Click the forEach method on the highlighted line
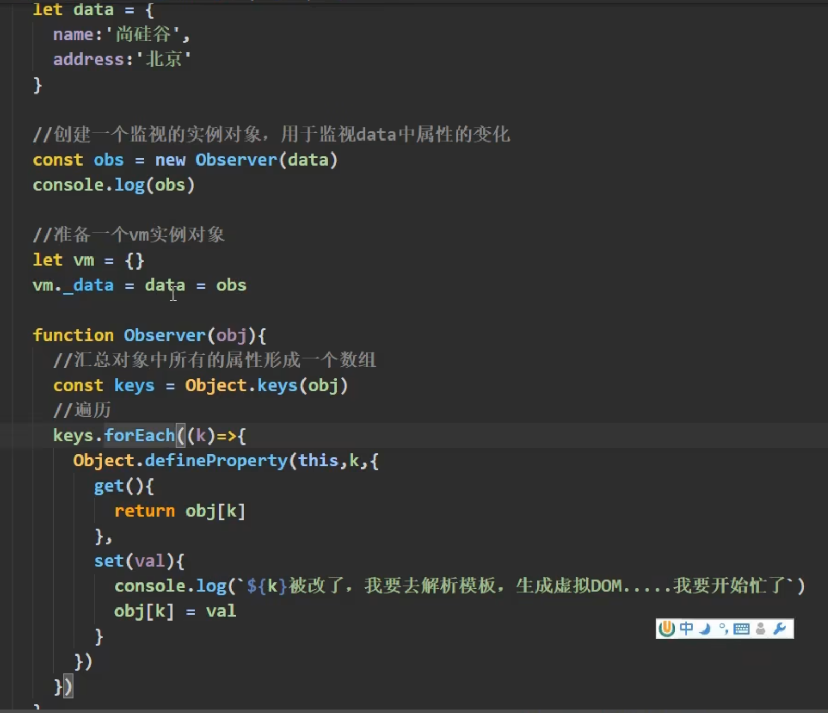This screenshot has width=828, height=713. click(x=139, y=435)
